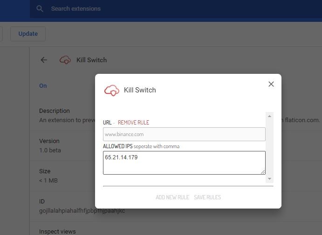
Task: Click the Allowed IPs text area
Action: 184,163
